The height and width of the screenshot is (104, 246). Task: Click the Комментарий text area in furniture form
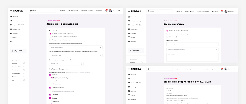tap(192, 57)
